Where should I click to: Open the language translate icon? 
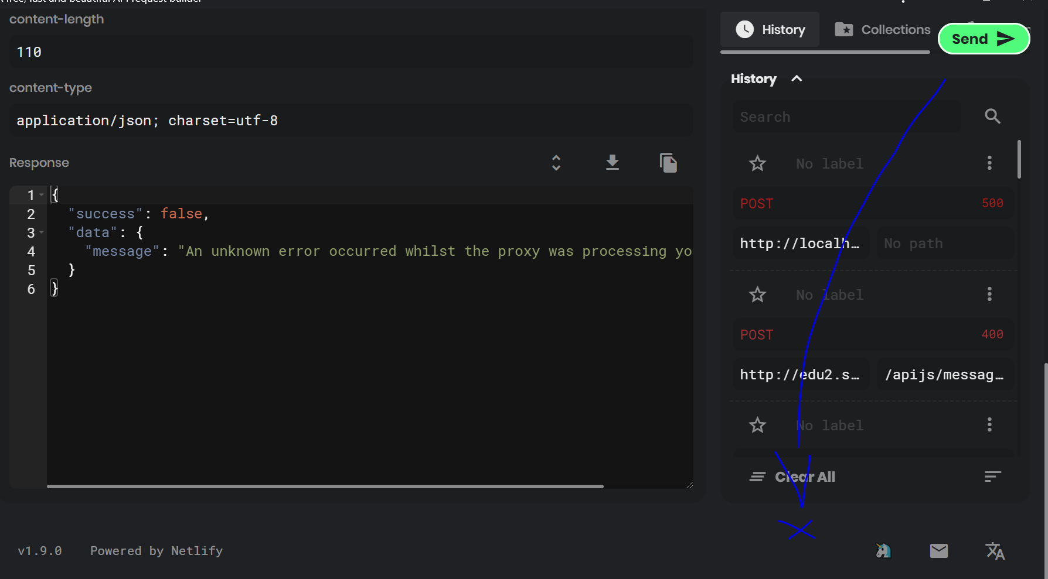(x=995, y=551)
